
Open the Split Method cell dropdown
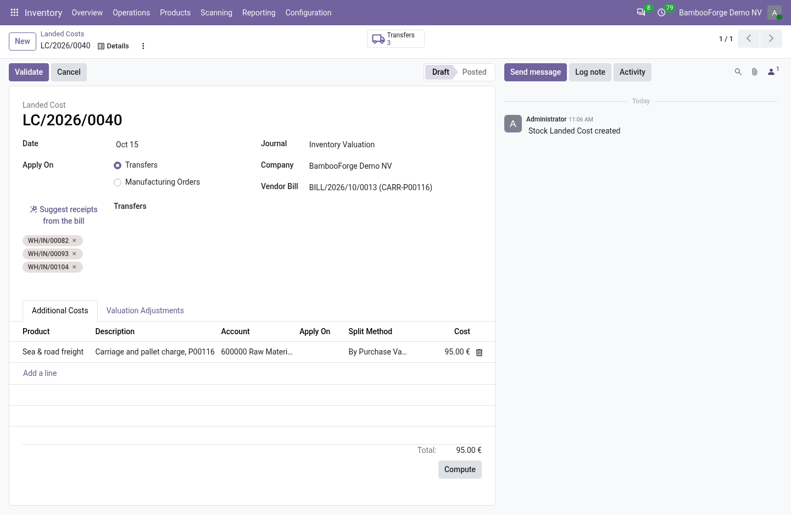pos(378,352)
